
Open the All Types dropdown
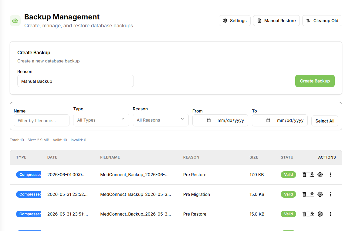coord(101,120)
